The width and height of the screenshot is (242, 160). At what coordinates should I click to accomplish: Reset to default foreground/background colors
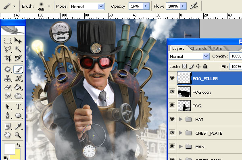click(5, 158)
